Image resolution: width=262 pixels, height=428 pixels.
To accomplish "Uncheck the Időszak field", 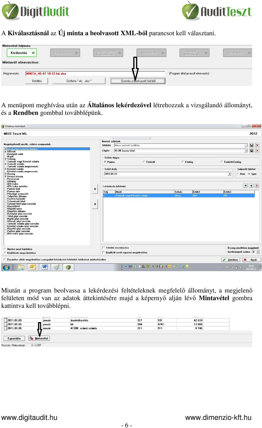I will [x=5, y=152].
